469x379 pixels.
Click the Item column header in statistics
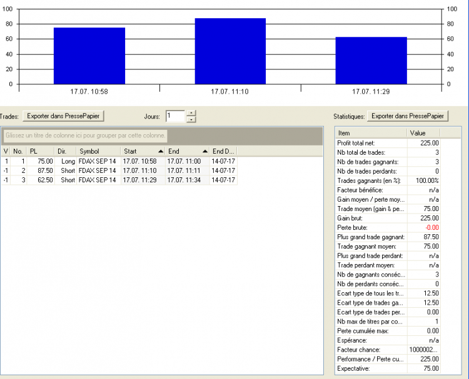(x=371, y=133)
